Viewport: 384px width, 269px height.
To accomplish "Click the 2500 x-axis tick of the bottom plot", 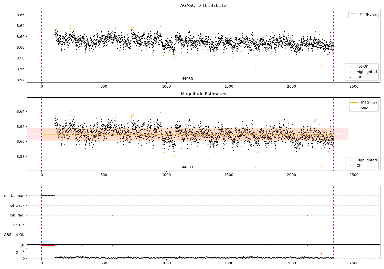I will tap(354, 263).
